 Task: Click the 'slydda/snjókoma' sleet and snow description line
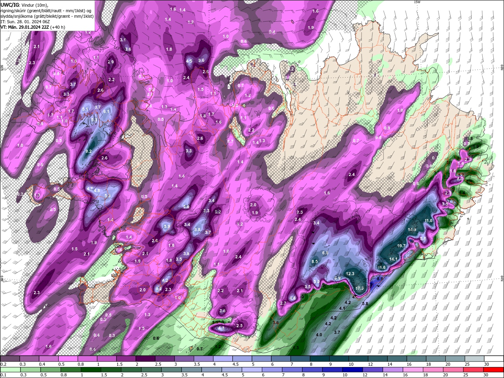click(47, 16)
